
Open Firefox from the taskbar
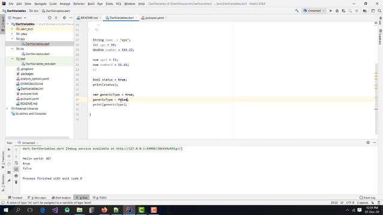pos(104,210)
